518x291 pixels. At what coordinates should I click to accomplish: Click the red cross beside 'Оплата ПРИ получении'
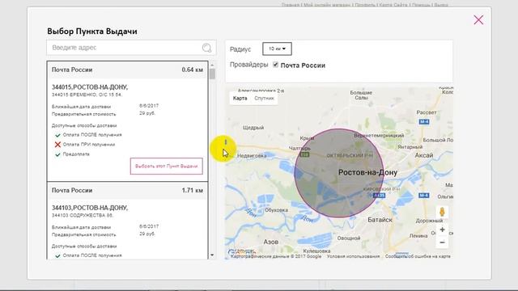pyautogui.click(x=57, y=145)
